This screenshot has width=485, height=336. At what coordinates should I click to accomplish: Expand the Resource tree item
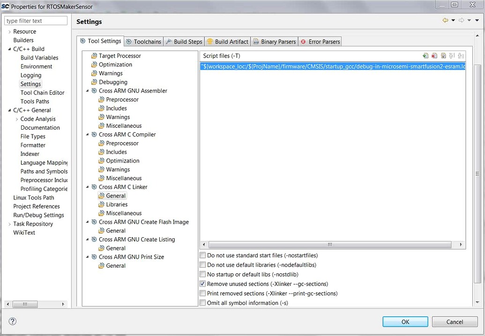point(9,31)
